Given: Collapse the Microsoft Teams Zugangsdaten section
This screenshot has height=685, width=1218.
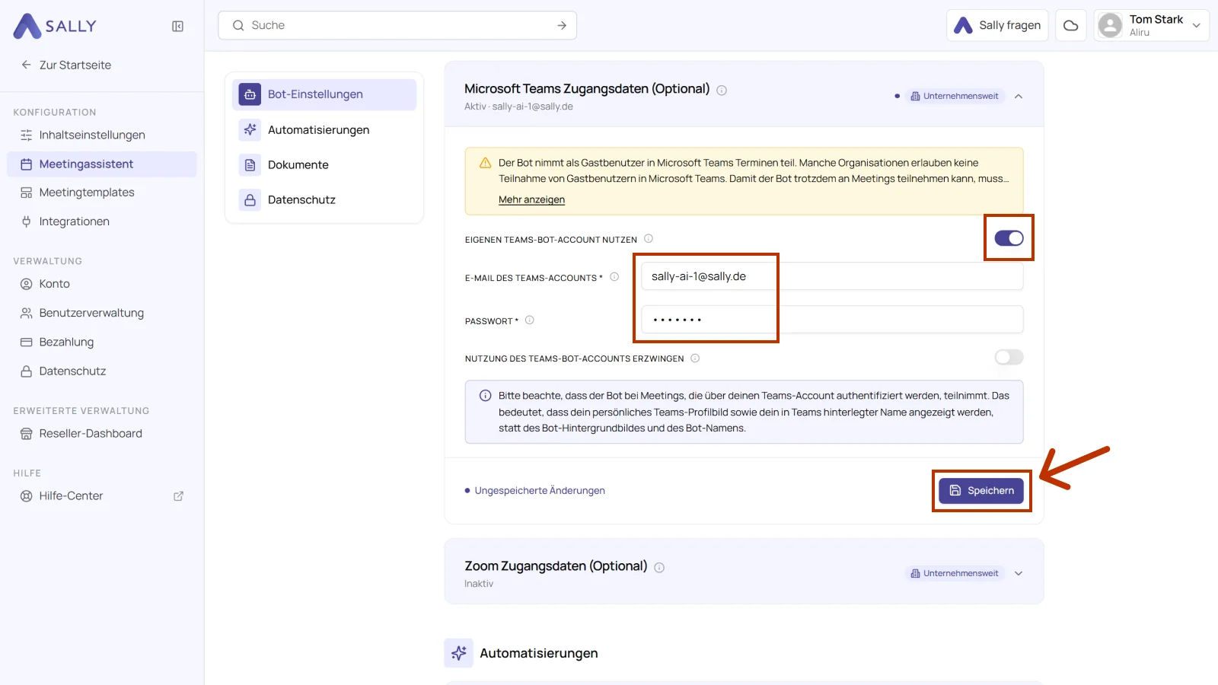Looking at the screenshot, I should 1019,96.
